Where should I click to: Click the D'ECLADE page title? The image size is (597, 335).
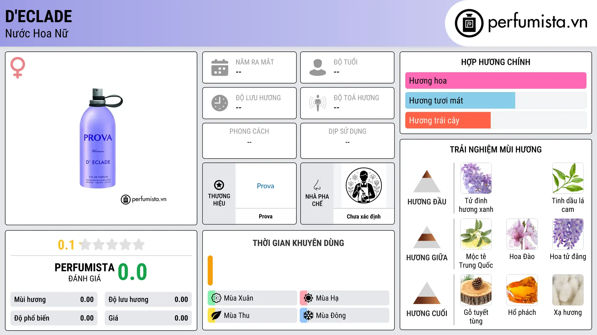tap(38, 16)
